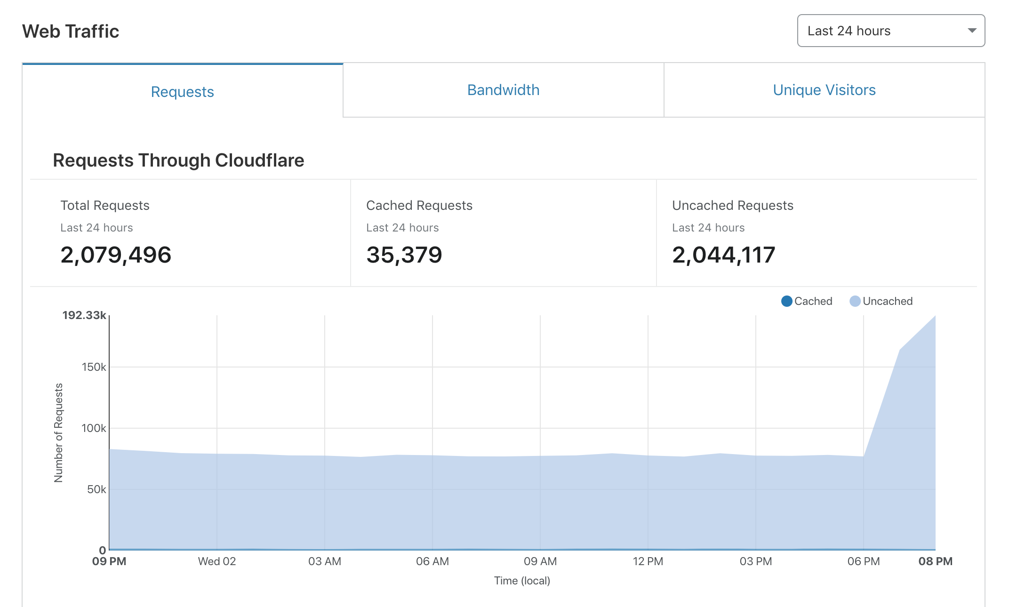The width and height of the screenshot is (1009, 607).
Task: Click the 06 AM x-axis label
Action: [432, 561]
